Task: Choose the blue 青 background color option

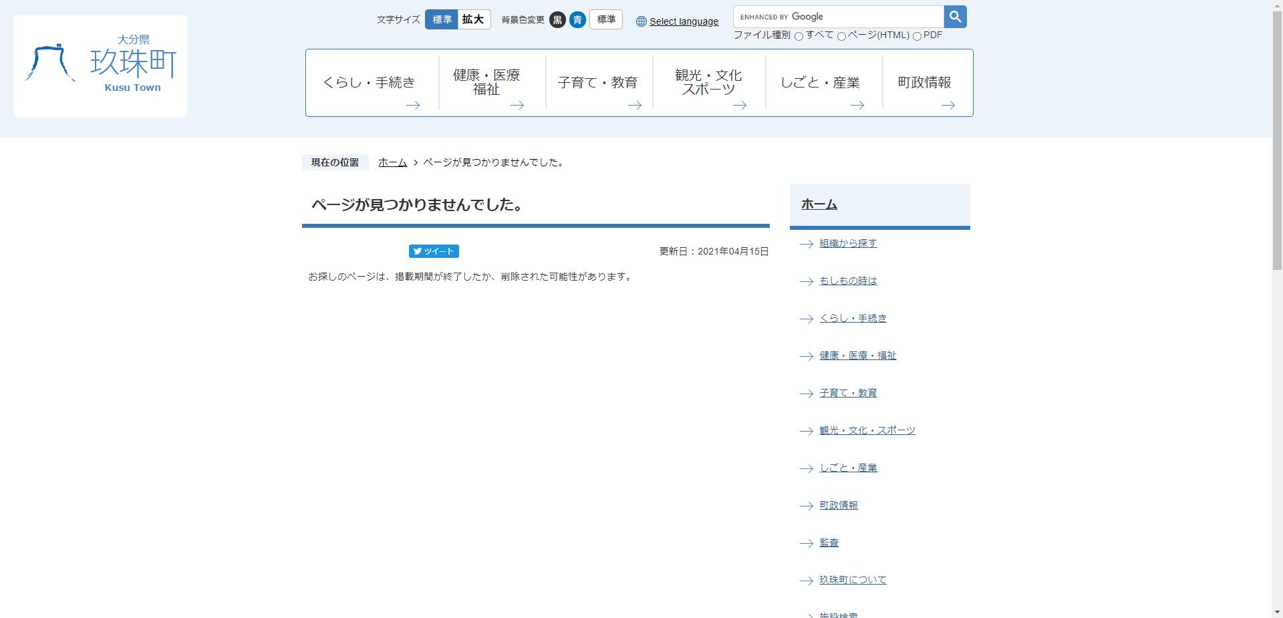Action: pyautogui.click(x=577, y=19)
